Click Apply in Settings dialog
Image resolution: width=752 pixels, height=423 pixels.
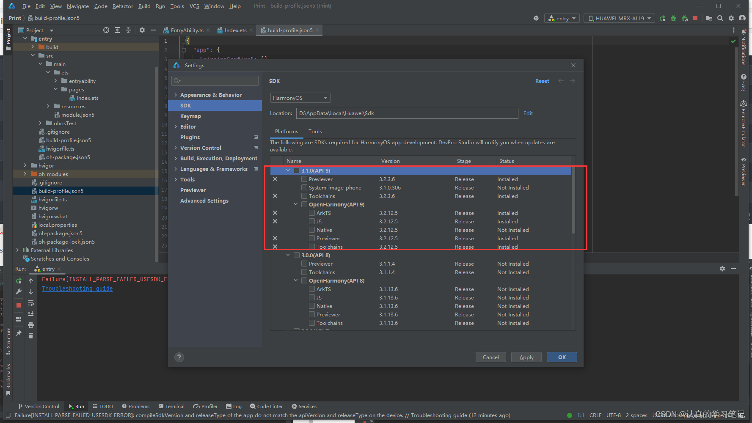(526, 357)
